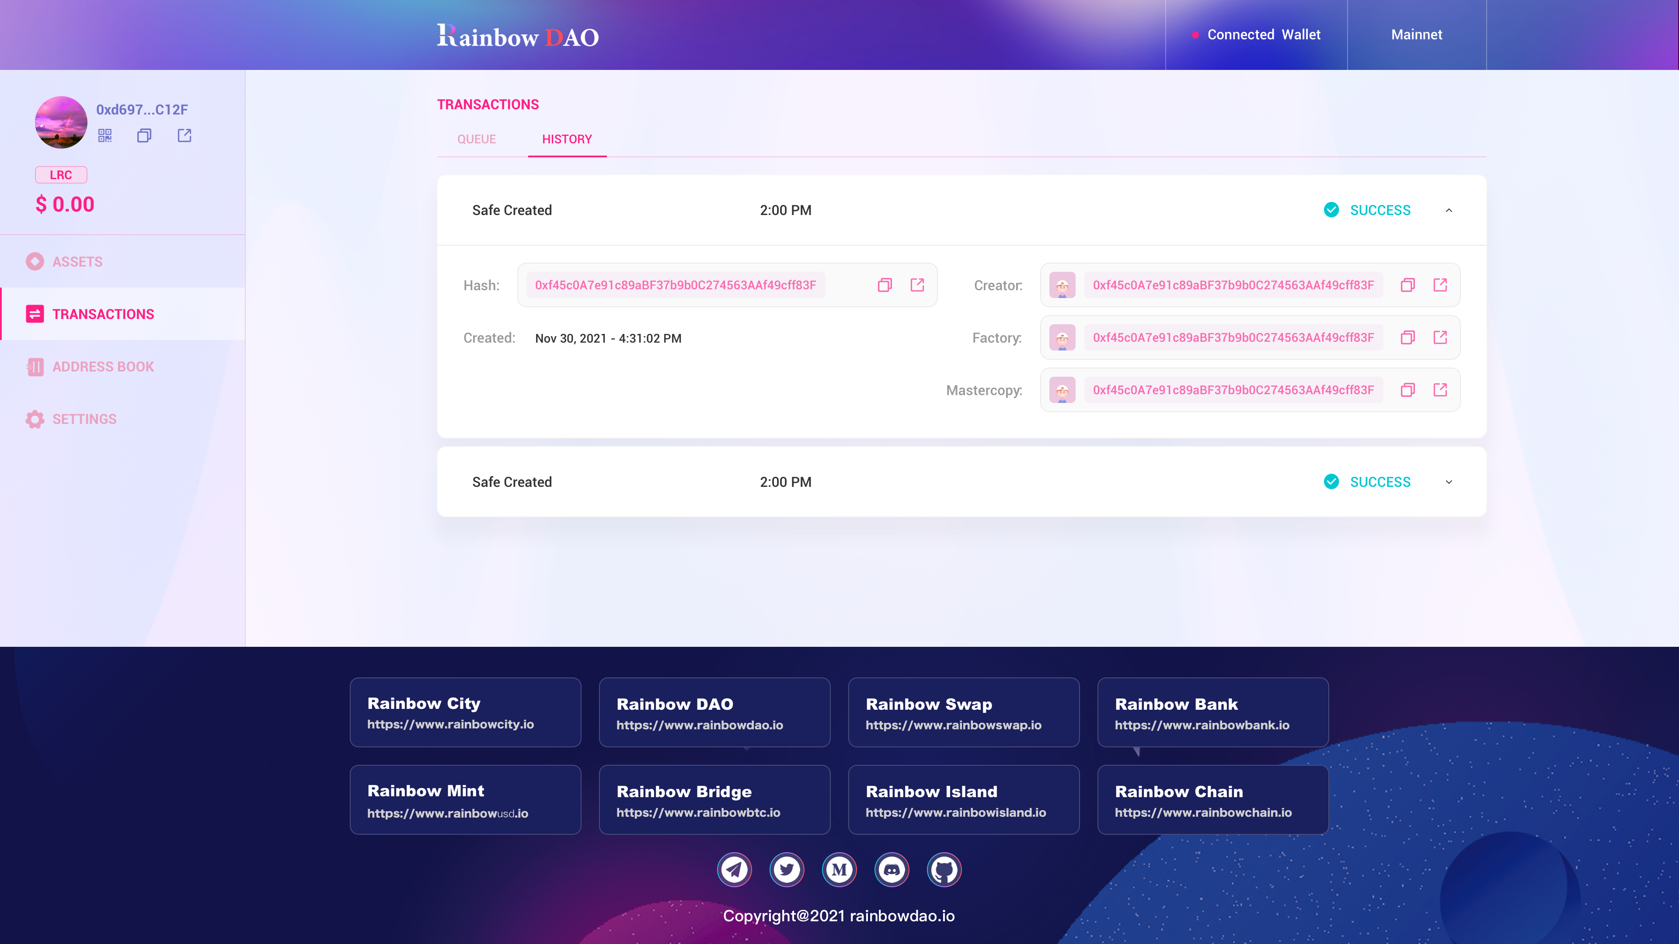Viewport: 1679px width, 944px height.
Task: Click the wallet avatar thumbnail
Action: click(61, 122)
